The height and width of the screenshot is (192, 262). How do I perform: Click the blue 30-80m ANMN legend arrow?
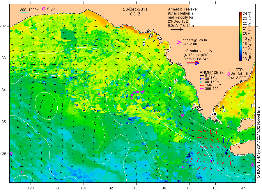pos(202,79)
